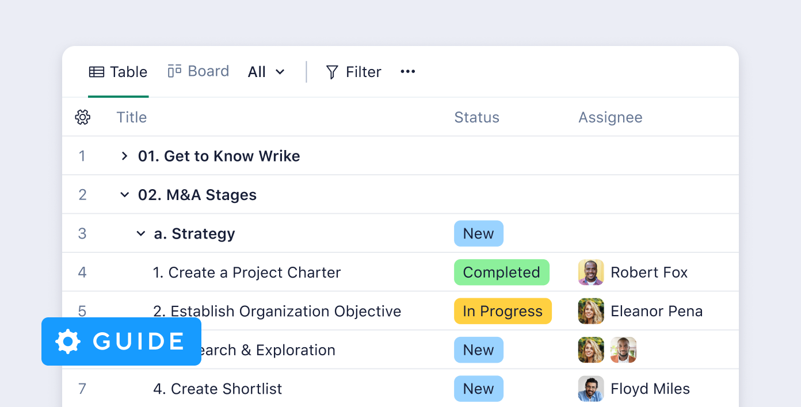The image size is (801, 407).
Task: Collapse the 02. M&A Stages folder
Action: coord(124,195)
